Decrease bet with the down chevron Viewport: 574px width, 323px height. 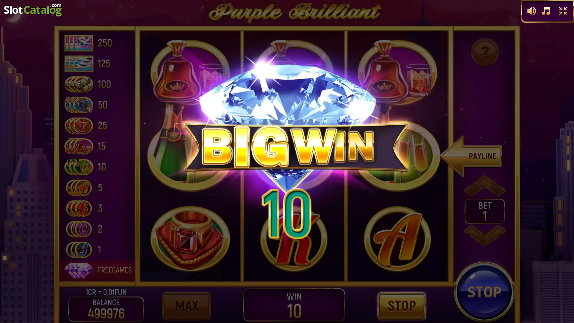[485, 236]
